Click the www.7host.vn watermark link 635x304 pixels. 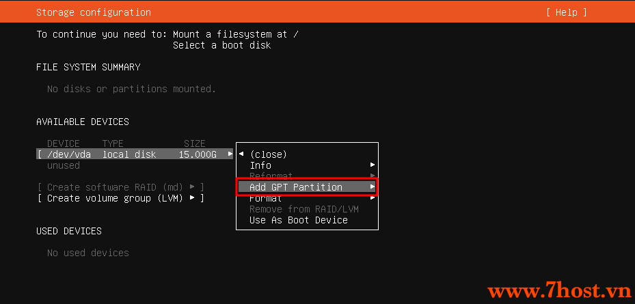pyautogui.click(x=559, y=292)
